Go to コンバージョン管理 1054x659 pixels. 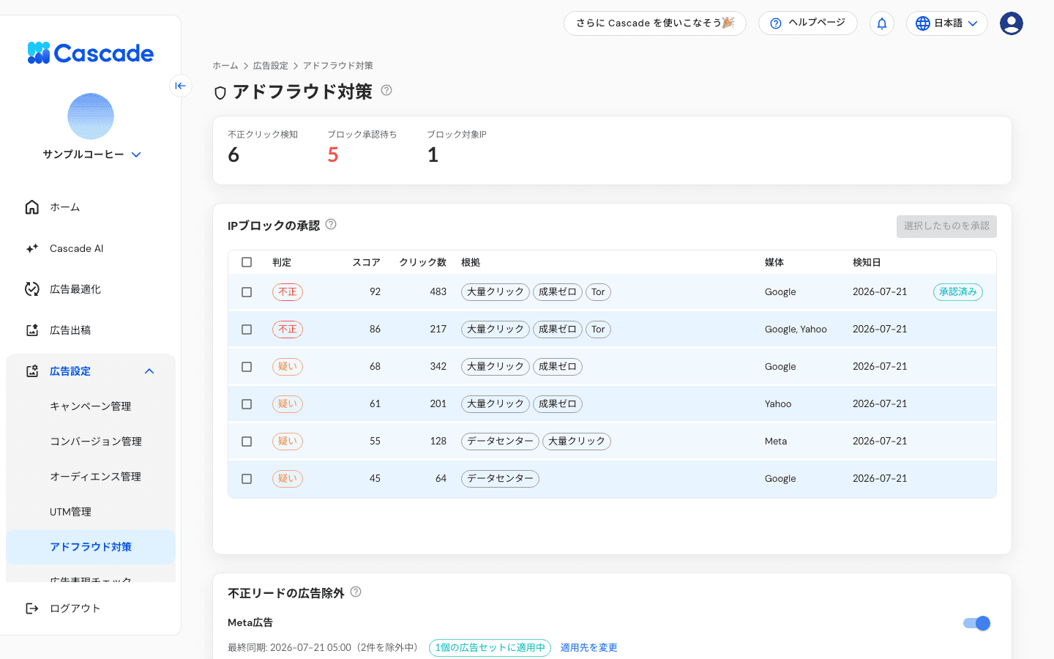tap(91, 442)
